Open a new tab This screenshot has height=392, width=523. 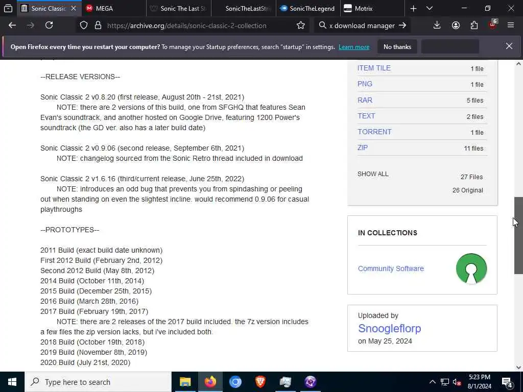pos(413,9)
